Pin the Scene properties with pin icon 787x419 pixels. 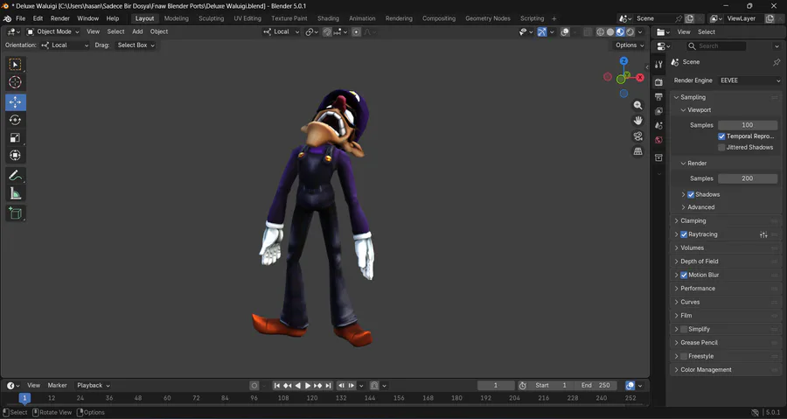777,62
